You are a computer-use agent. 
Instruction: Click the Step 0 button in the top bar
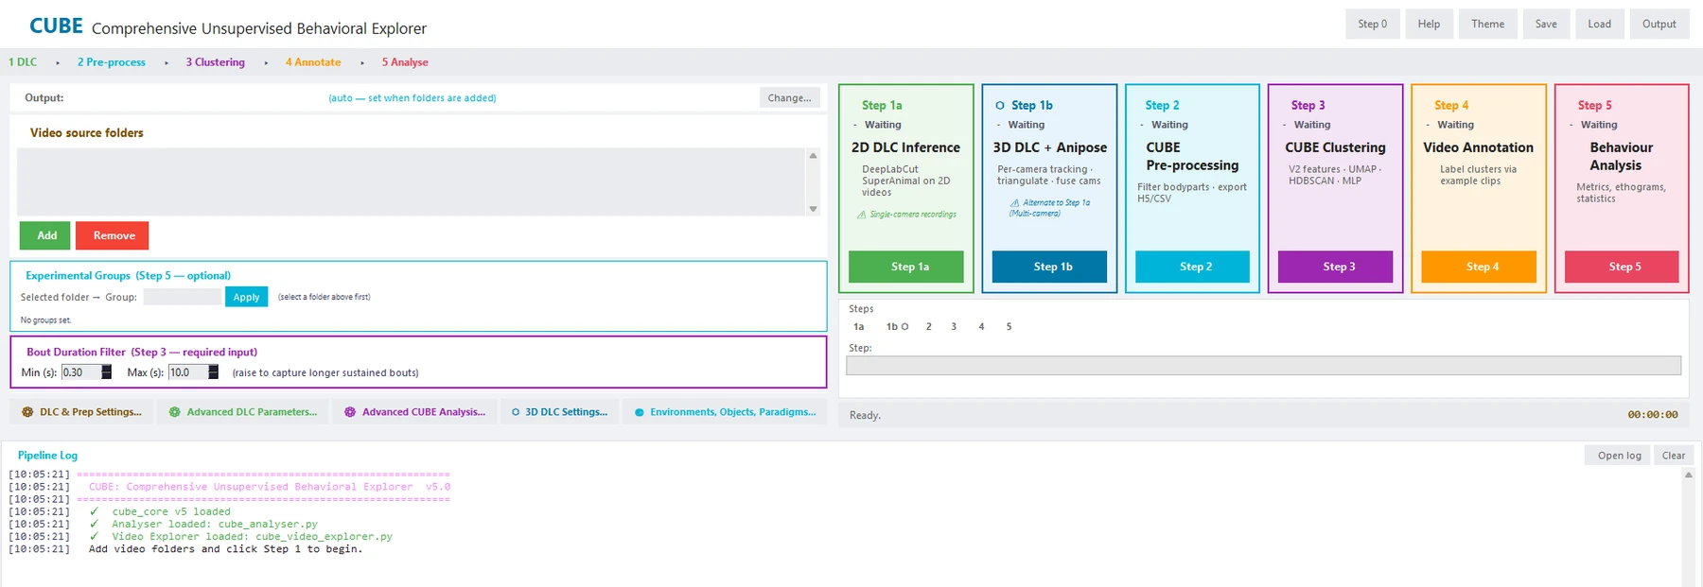coord(1373,24)
